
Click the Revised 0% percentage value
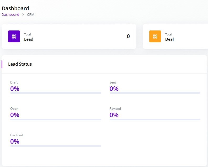114,115
